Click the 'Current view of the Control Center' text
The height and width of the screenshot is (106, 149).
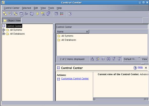click(118, 74)
